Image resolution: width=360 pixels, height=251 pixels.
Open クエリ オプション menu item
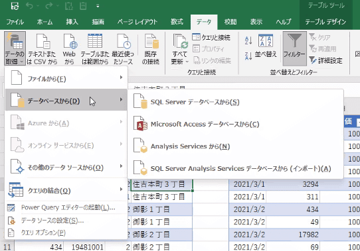66,232
